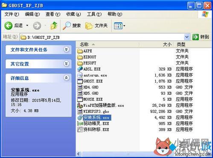Image resolution: width=213 pixels, height=158 pixels.
Task: Open the AXPE folder
Action: 85,51
